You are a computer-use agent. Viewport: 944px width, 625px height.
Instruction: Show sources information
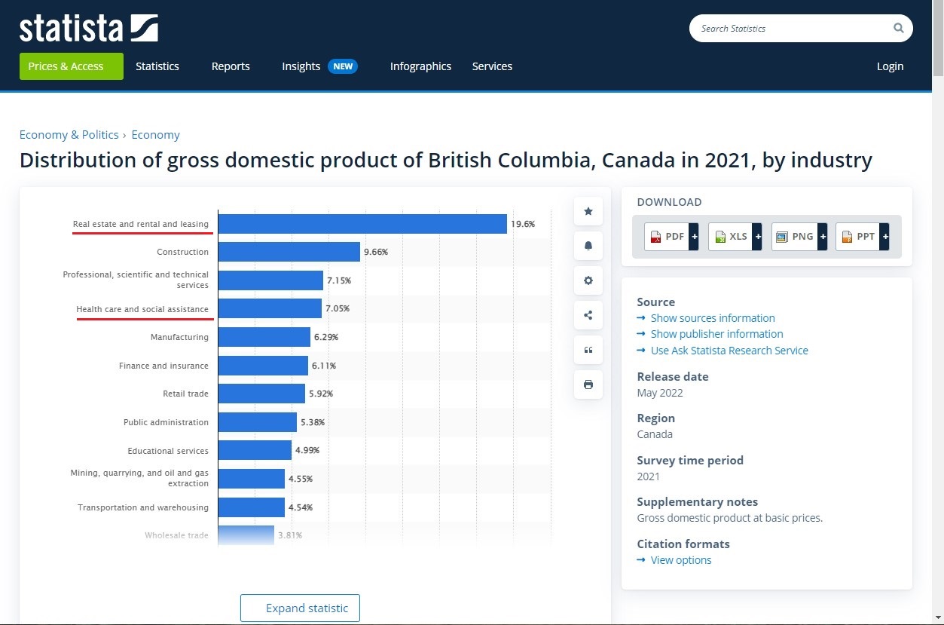point(712,318)
